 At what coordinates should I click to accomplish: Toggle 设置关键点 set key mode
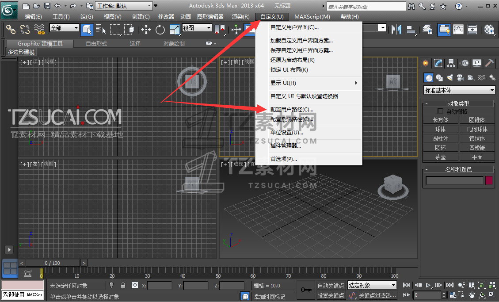(x=331, y=295)
